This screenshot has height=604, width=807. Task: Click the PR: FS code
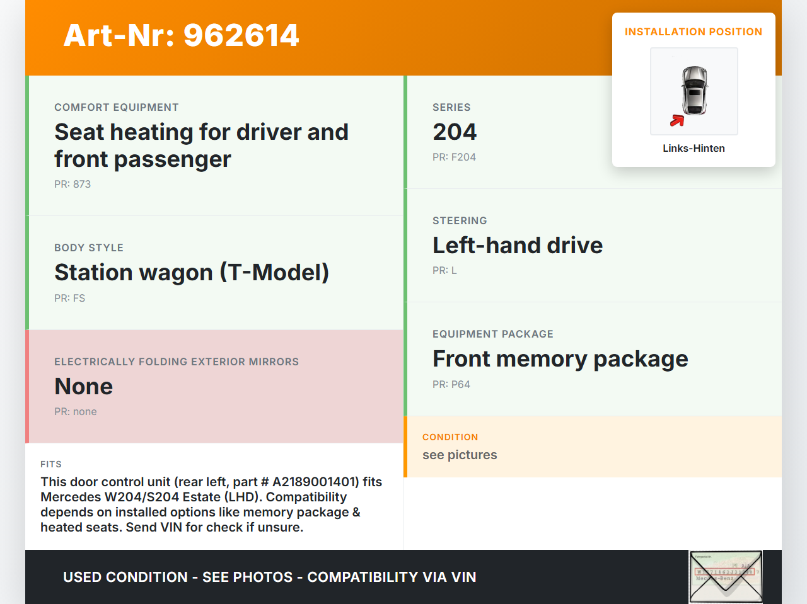69,299
